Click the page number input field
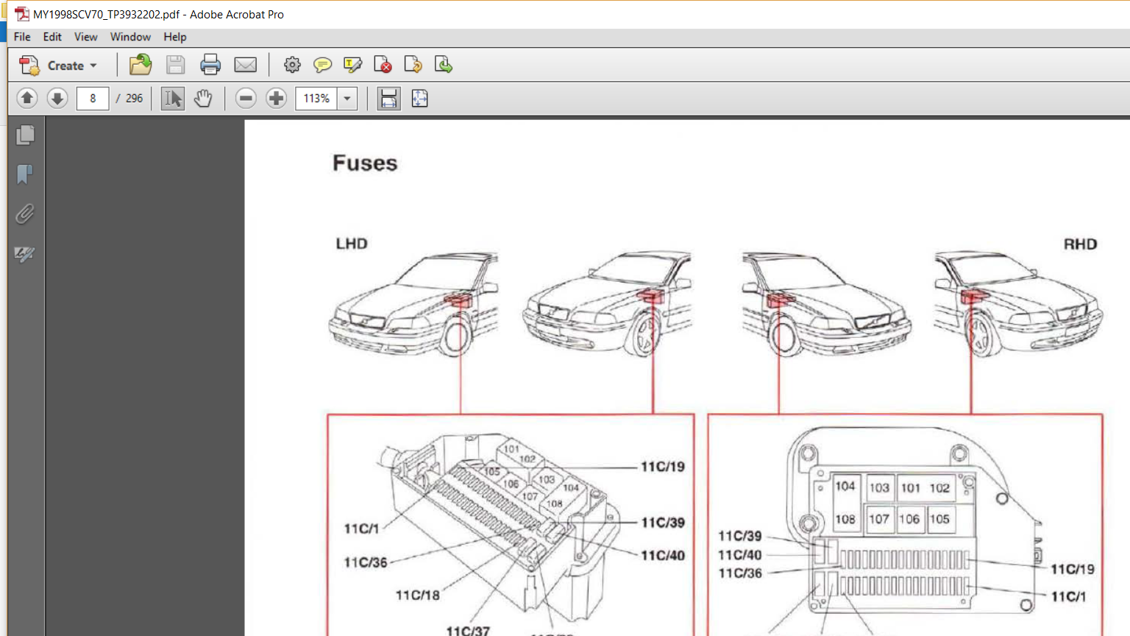1130x636 pixels. 93,98
